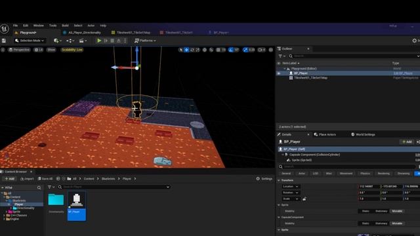Choose translate tool in viewport
420x236 pixels.
coord(186,50)
